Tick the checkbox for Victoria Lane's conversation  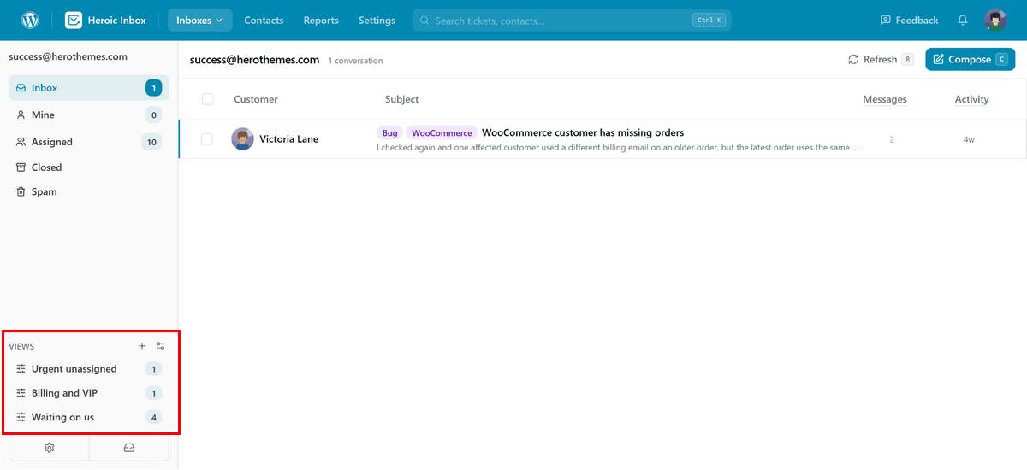[x=207, y=138]
